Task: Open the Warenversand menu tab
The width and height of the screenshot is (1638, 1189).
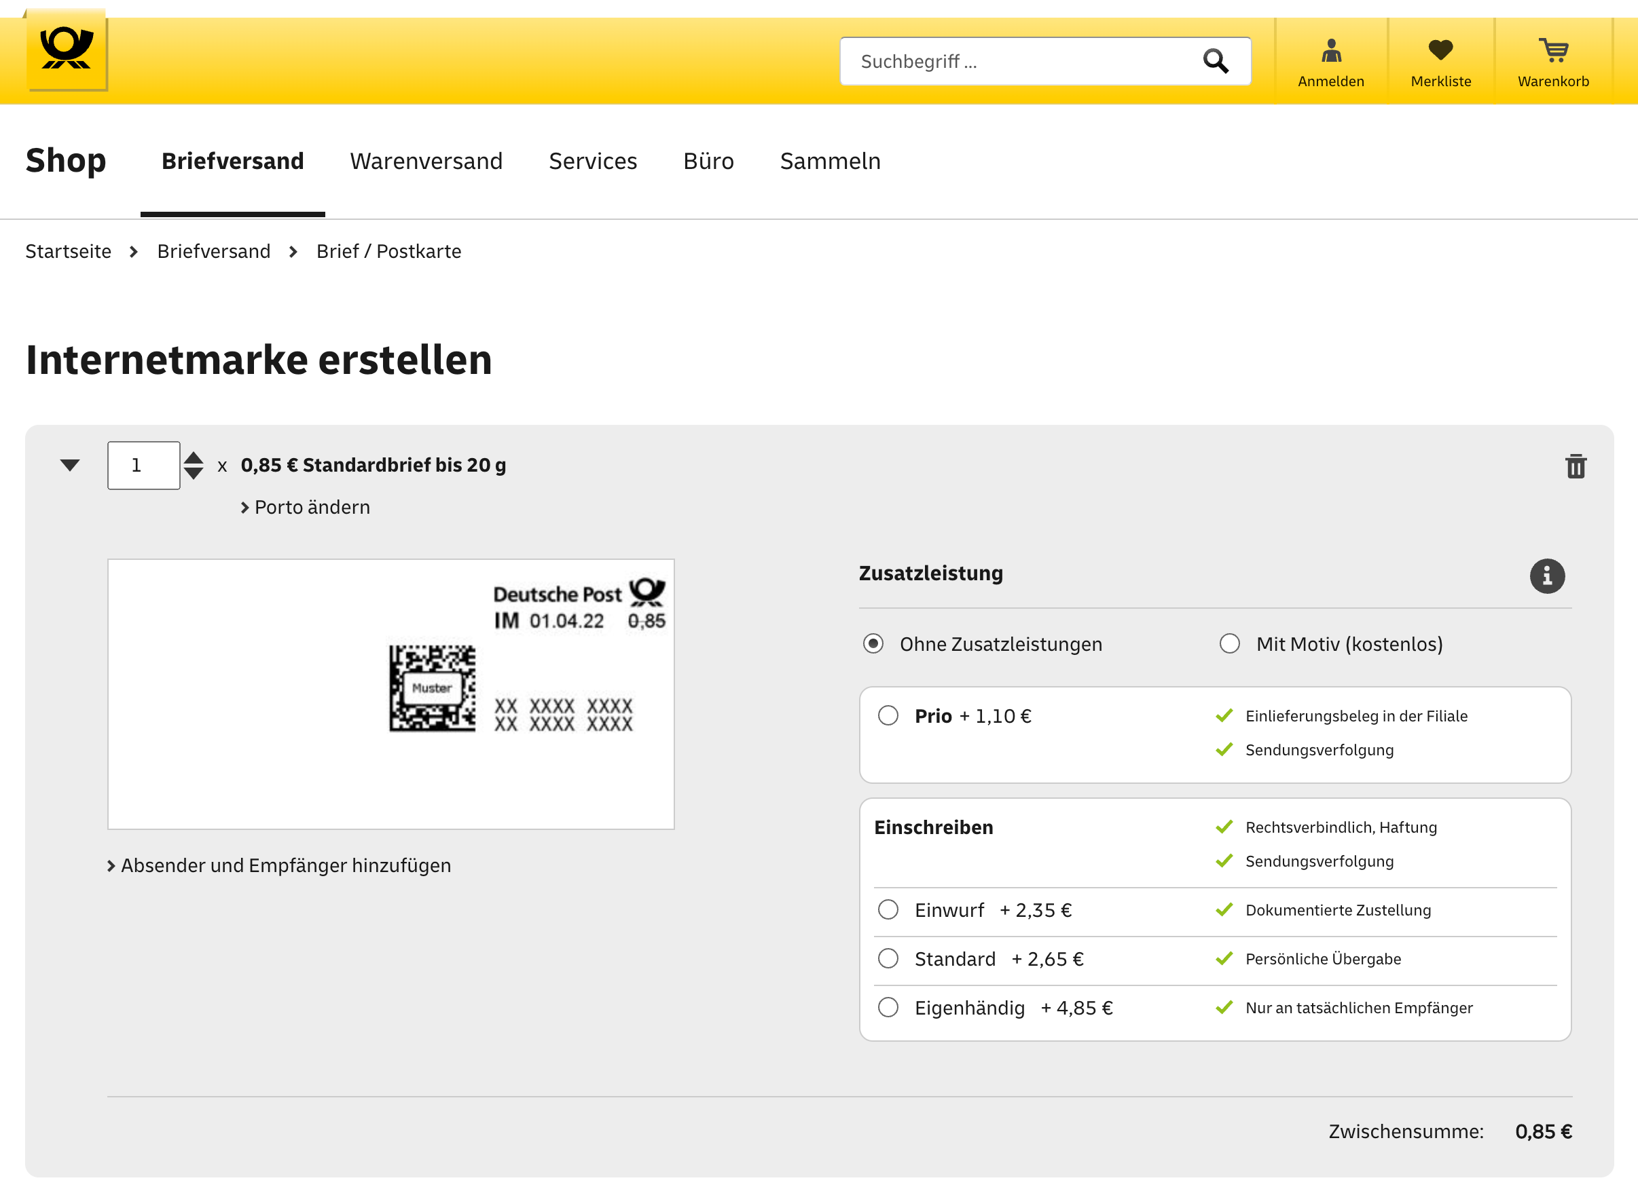Action: point(426,161)
